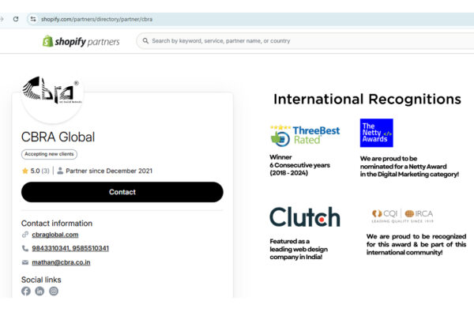Select the Contact information heading
474x316 pixels.
point(57,224)
